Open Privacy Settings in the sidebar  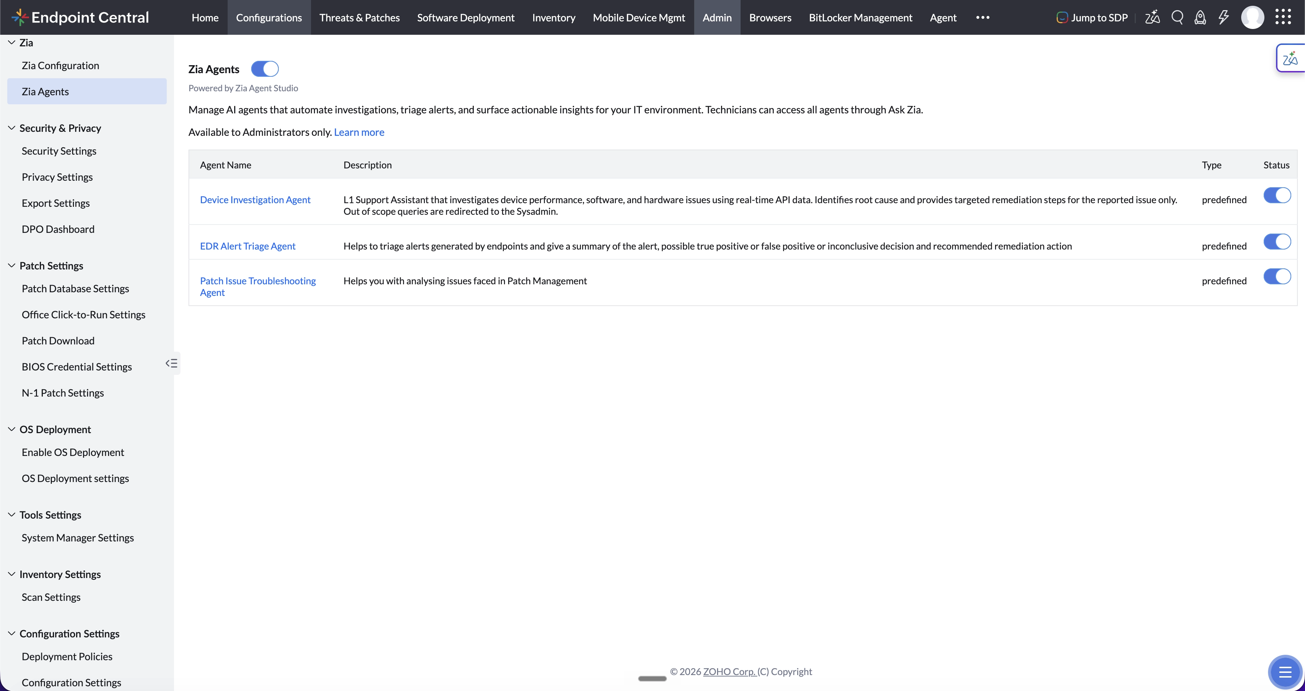pyautogui.click(x=87, y=177)
